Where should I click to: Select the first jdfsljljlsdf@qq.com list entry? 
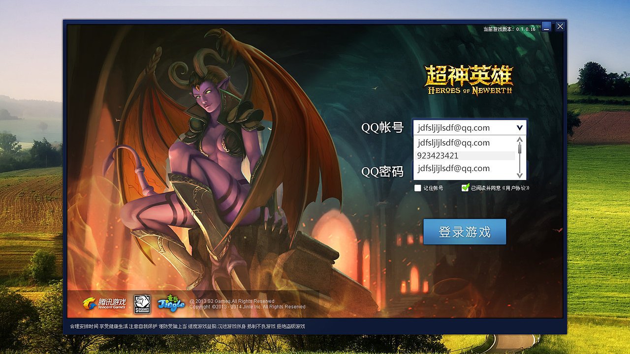click(453, 143)
